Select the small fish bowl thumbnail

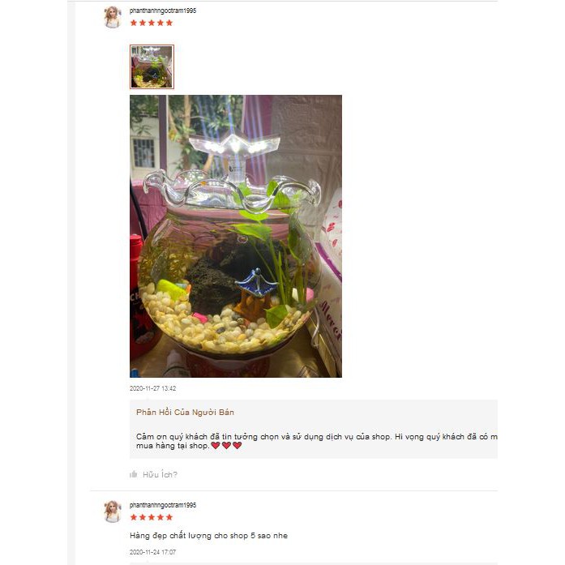[152, 66]
